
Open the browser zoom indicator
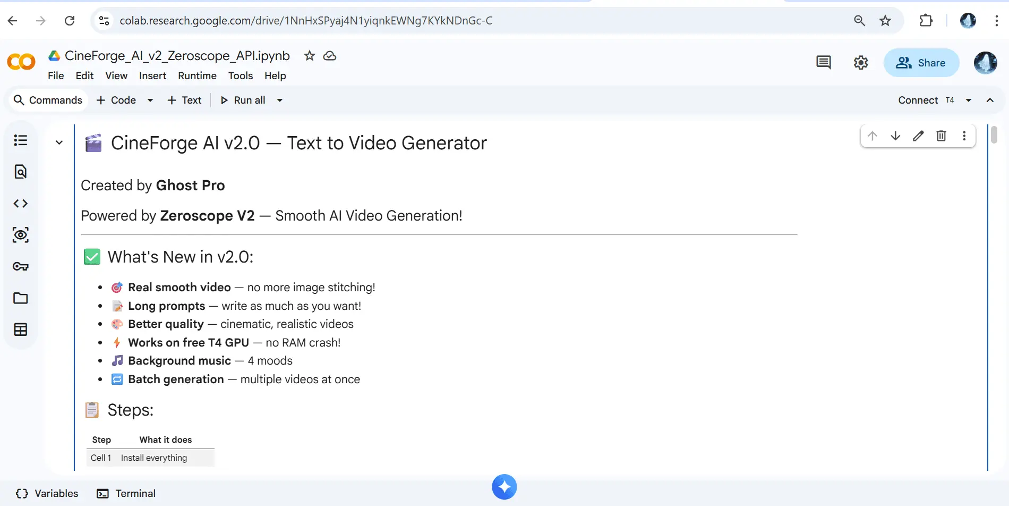tap(859, 21)
